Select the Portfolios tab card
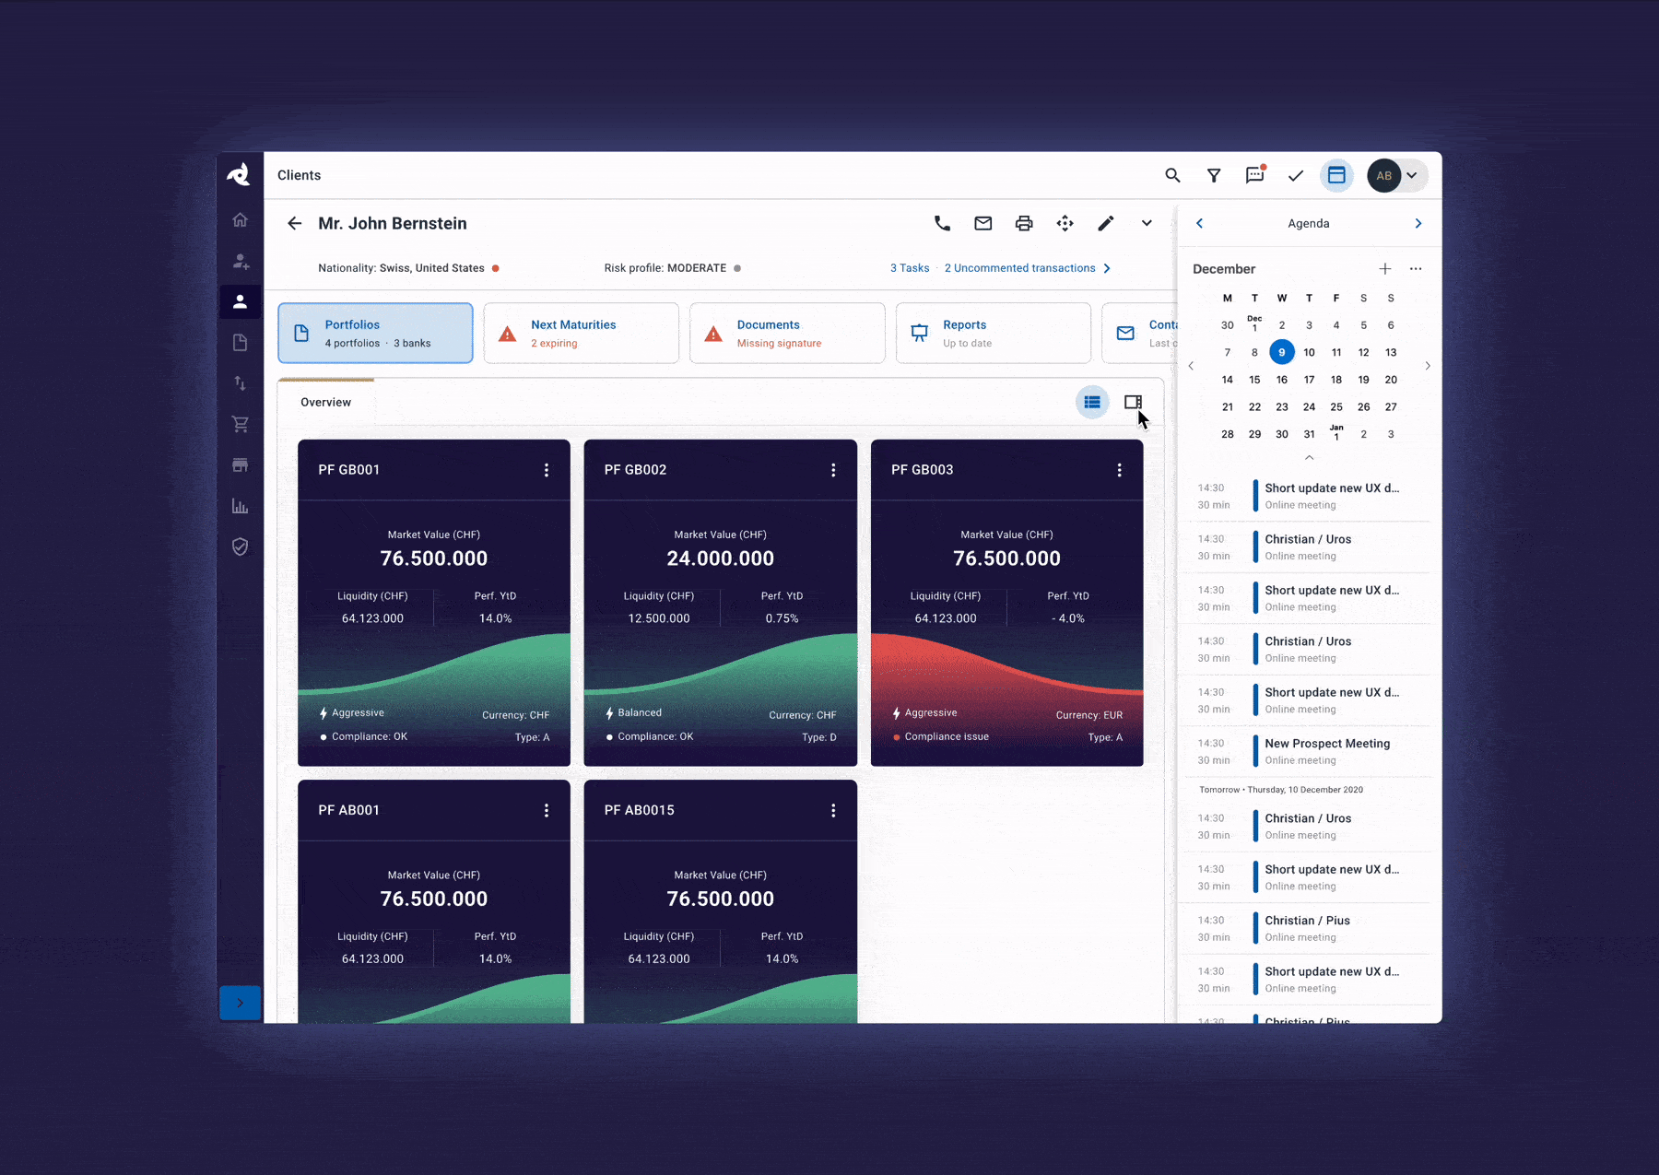1659x1175 pixels. tap(375, 333)
